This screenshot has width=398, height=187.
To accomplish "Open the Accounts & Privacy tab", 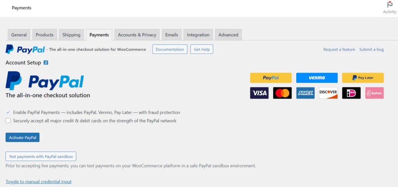I will (x=137, y=35).
